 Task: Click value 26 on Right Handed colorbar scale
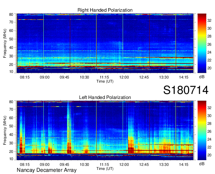(x=209, y=44)
